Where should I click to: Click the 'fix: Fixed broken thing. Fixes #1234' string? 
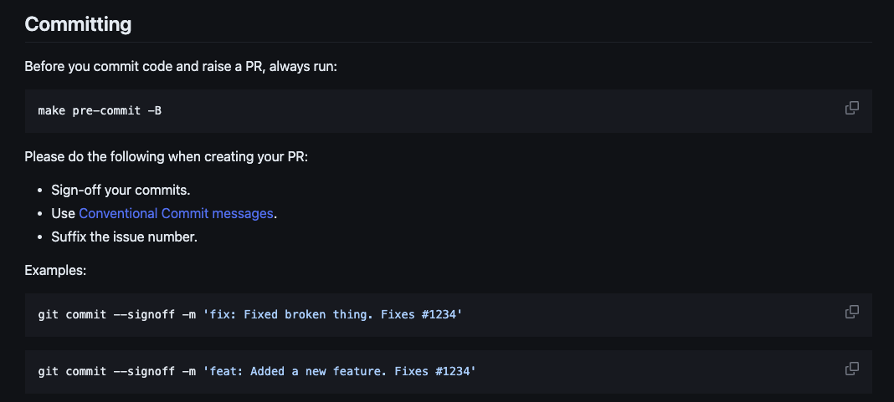[332, 314]
